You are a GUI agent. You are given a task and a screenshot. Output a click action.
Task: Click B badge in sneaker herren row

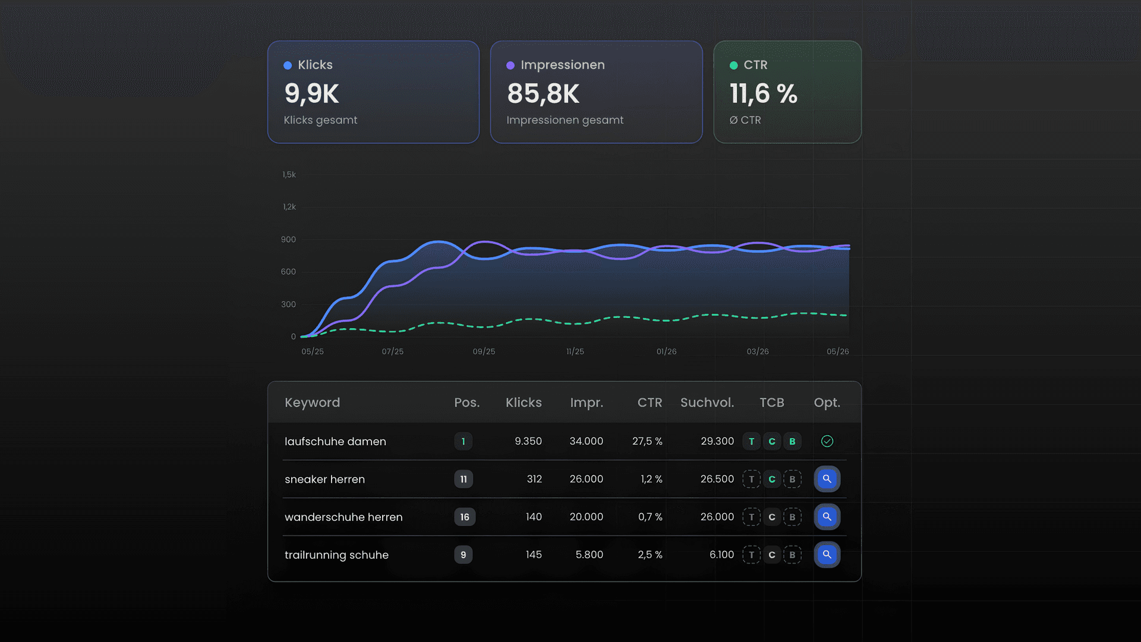[792, 479]
